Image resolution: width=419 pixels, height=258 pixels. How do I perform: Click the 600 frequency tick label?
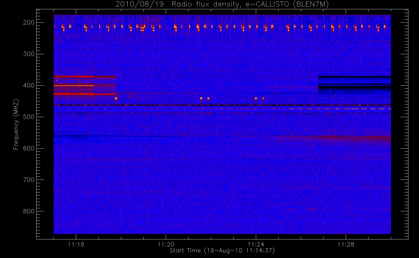click(x=29, y=148)
